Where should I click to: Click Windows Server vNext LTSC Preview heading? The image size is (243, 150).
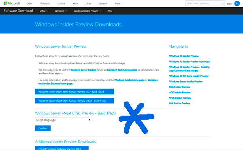[x=75, y=113]
